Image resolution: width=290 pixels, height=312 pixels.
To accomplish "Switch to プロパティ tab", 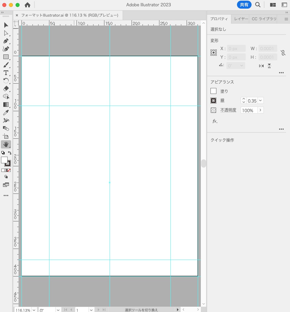I will coord(219,19).
